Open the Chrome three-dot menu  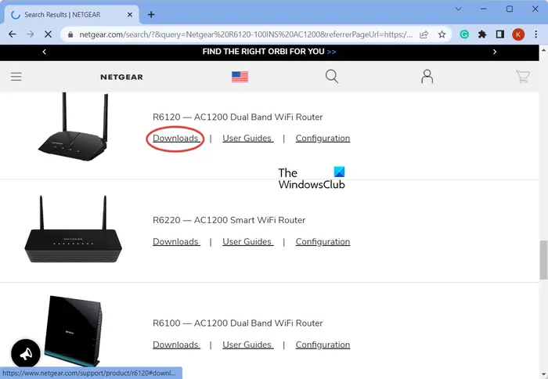pyautogui.click(x=535, y=34)
